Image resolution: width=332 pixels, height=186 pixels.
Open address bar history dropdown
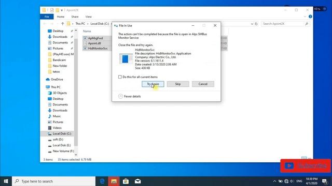point(252,24)
